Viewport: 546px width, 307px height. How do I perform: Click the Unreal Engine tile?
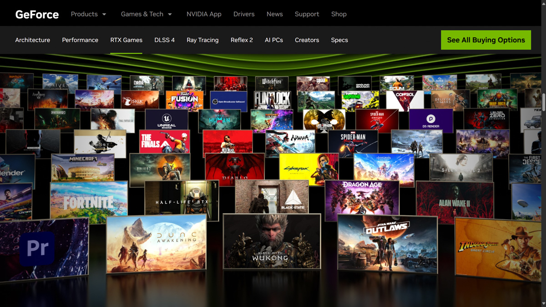point(167,120)
